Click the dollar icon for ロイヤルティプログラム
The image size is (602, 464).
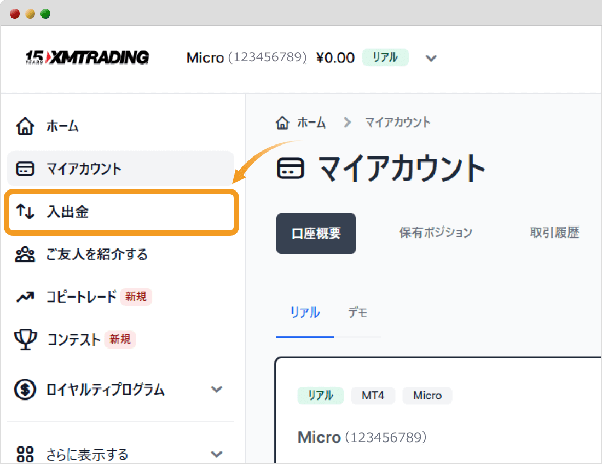[x=25, y=390]
